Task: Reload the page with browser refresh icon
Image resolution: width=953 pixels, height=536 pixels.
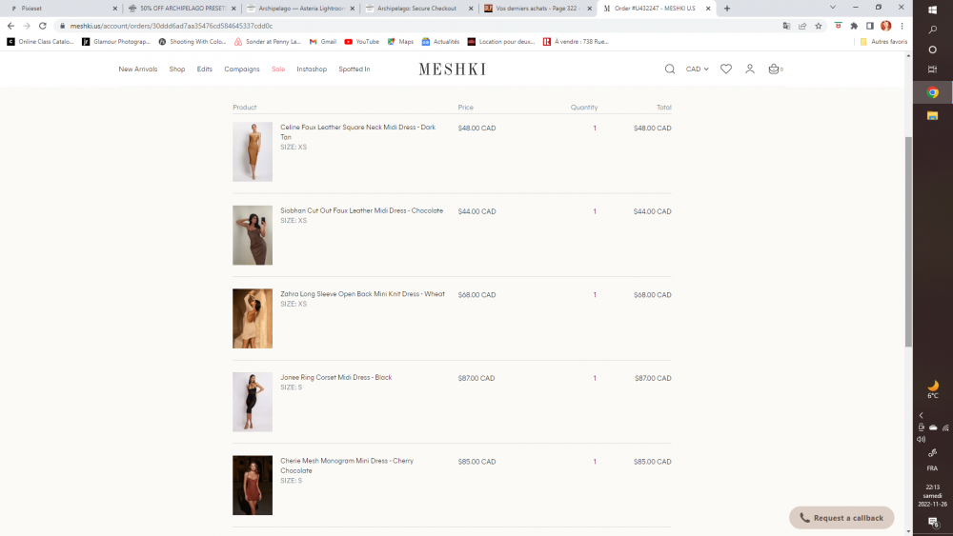Action: click(x=43, y=26)
